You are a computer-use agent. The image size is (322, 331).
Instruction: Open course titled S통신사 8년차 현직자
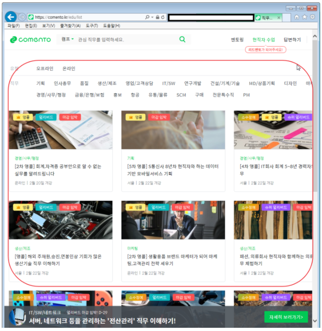coord(173,170)
